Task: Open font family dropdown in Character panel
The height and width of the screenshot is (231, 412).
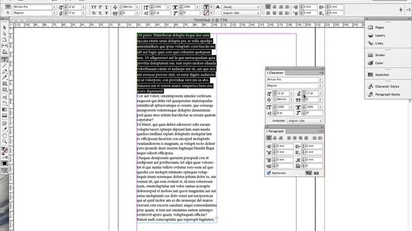Action: pyautogui.click(x=321, y=80)
